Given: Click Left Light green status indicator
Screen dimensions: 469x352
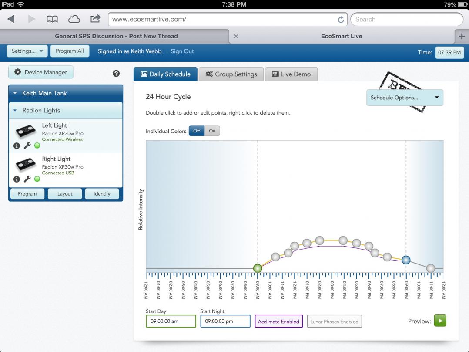Looking at the screenshot, I should click(x=37, y=146).
